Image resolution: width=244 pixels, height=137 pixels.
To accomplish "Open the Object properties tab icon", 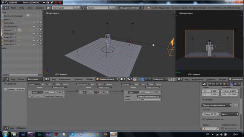I will [x=225, y=84].
